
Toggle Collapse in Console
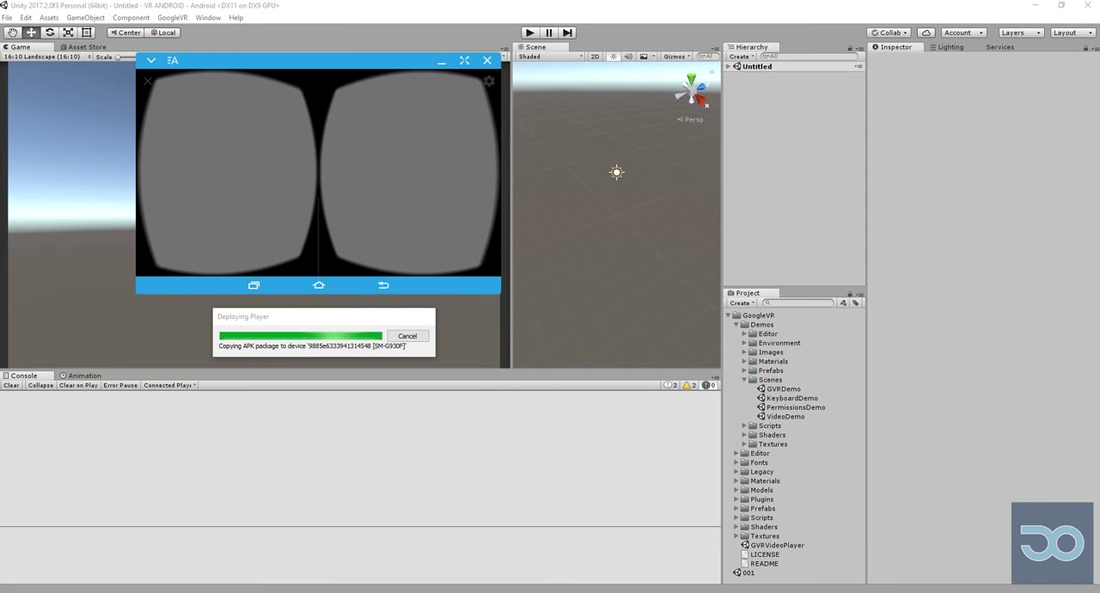40,385
